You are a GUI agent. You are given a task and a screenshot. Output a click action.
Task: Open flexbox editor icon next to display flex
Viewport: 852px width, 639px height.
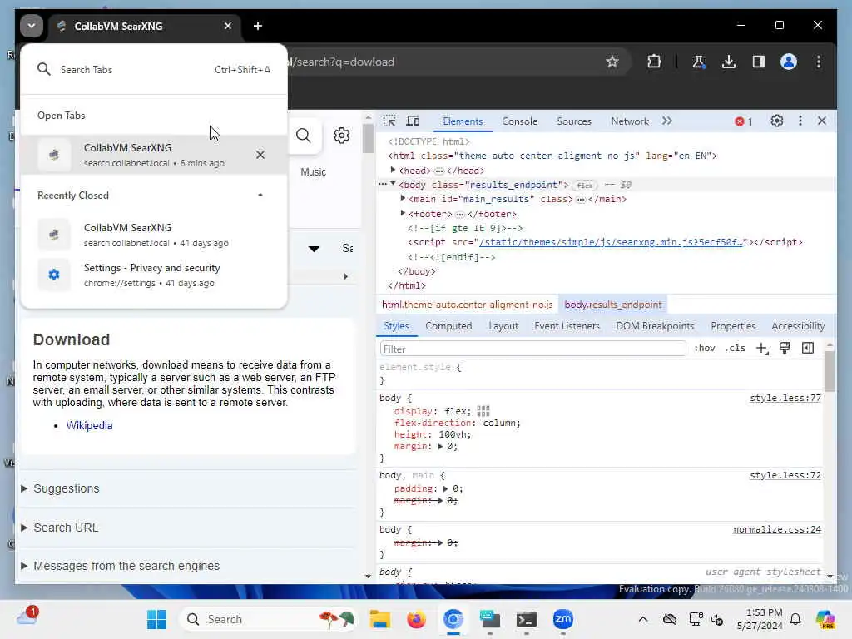(x=483, y=411)
